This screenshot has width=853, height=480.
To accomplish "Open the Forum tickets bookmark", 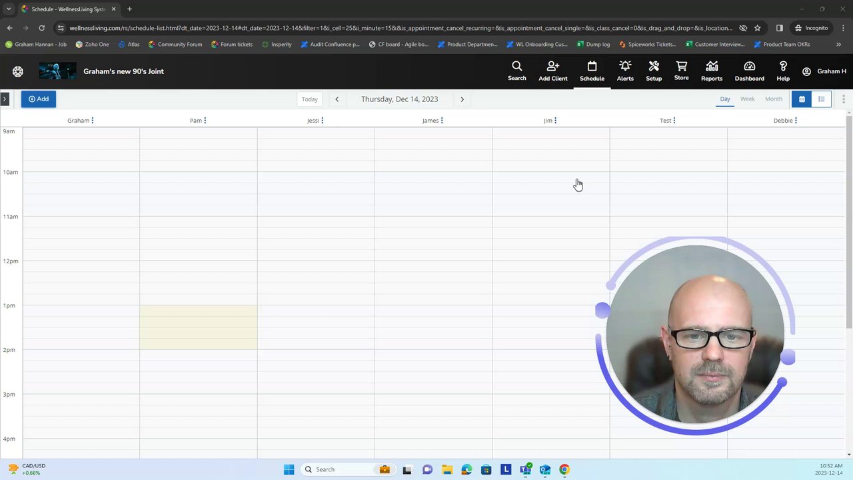I will [232, 45].
